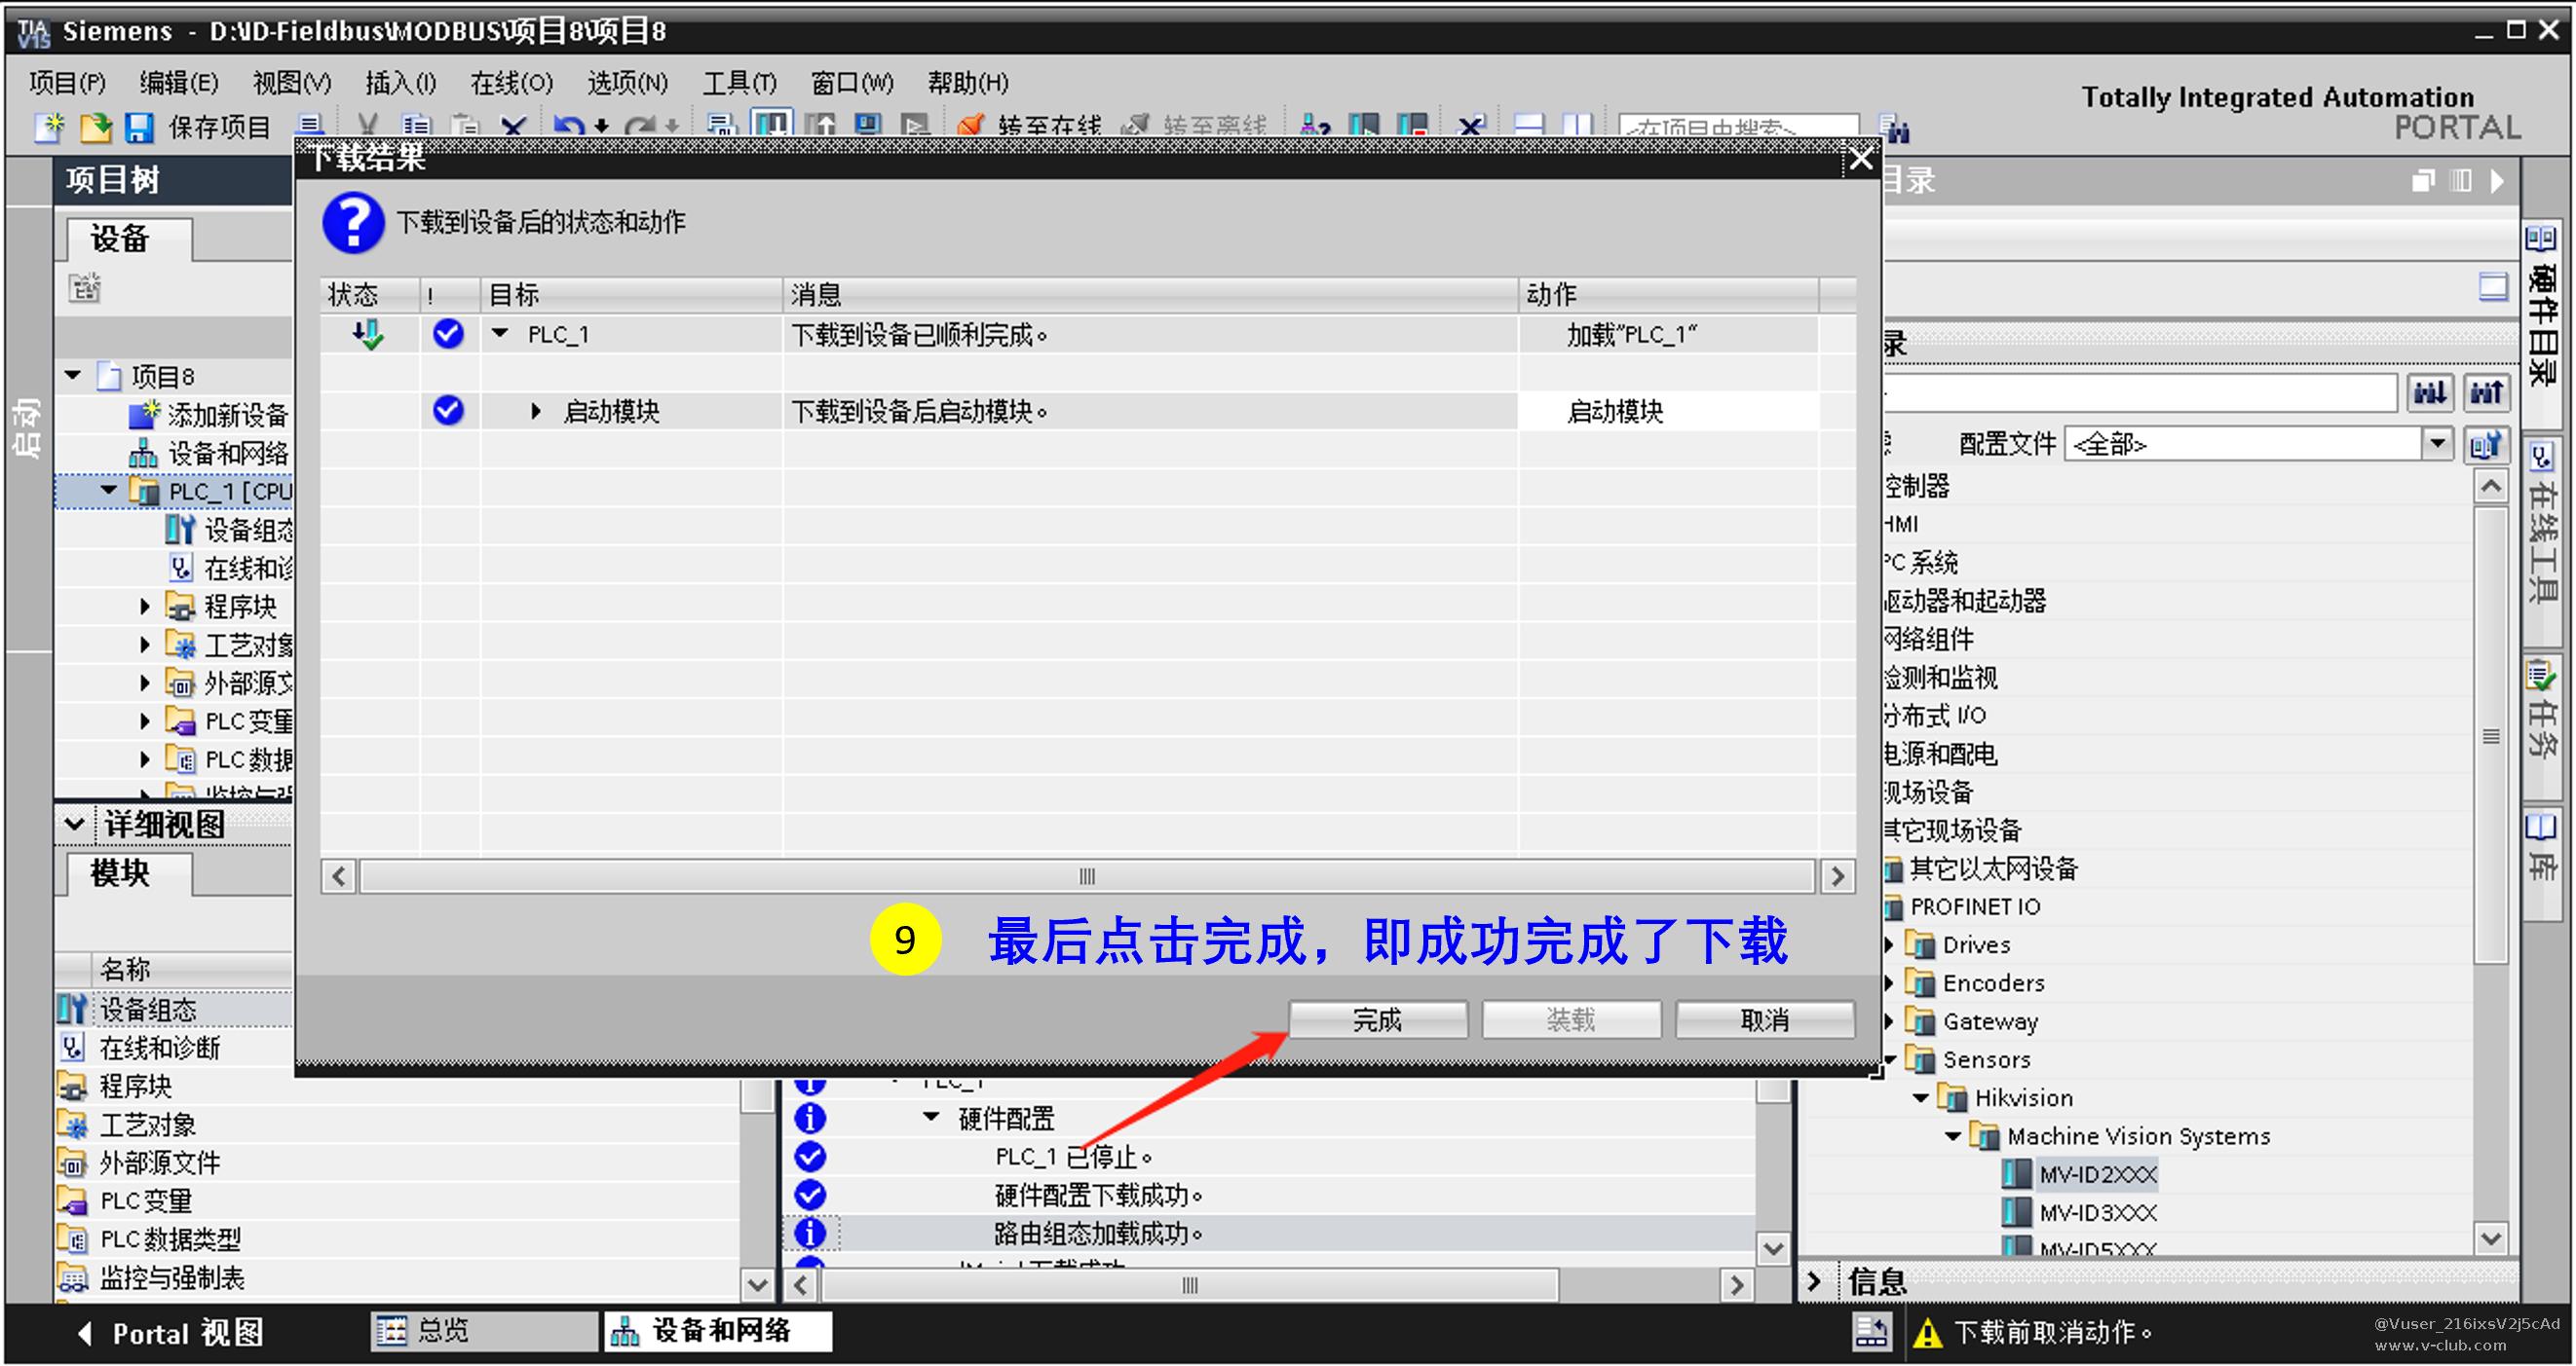The image size is (2576, 1366).
Task: Click the undo arrow in the toolbar
Action: click(568, 128)
